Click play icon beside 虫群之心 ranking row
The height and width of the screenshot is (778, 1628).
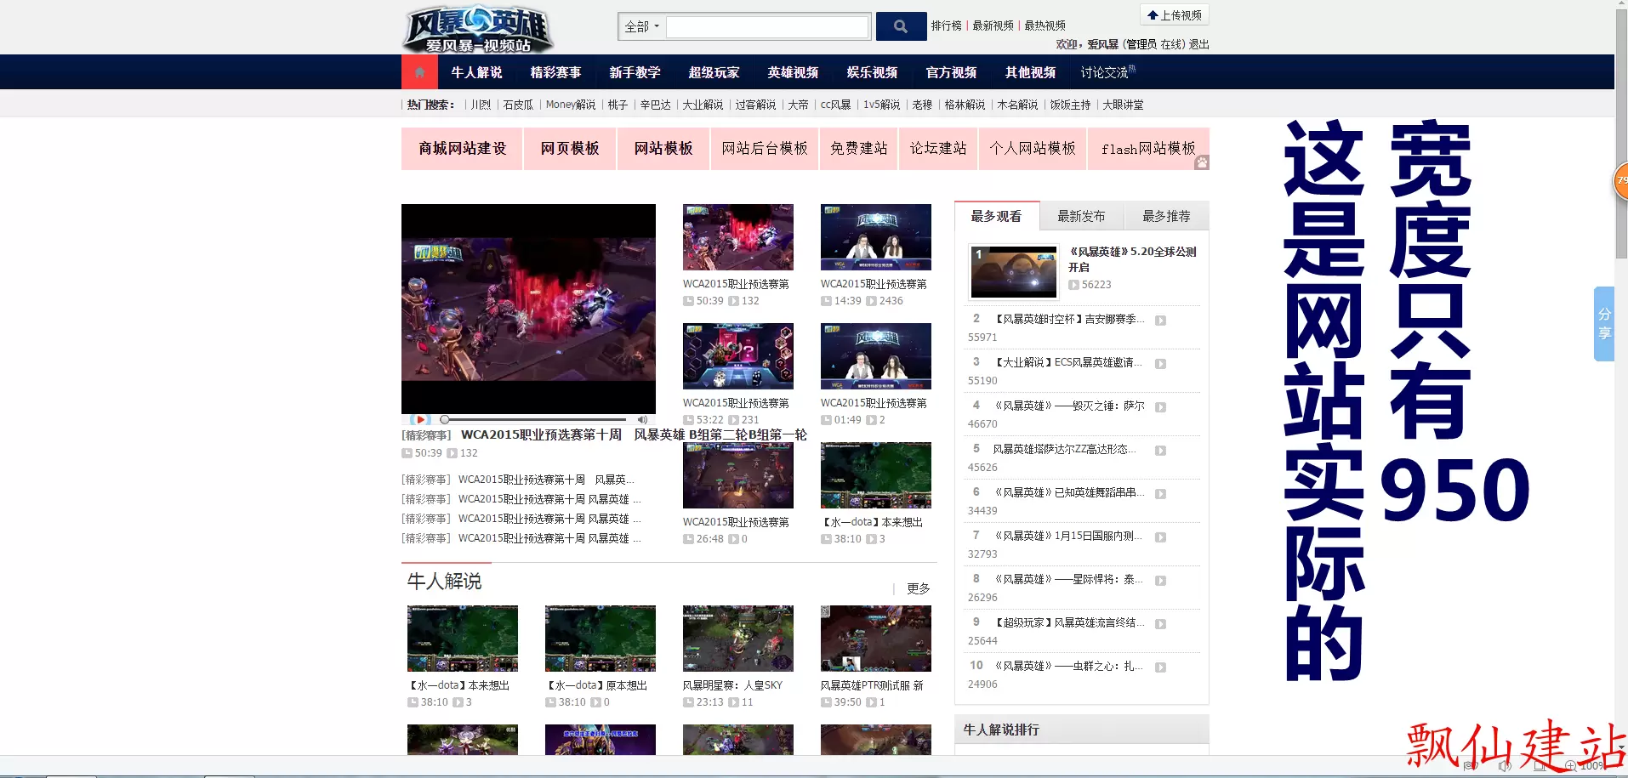coord(1160,667)
